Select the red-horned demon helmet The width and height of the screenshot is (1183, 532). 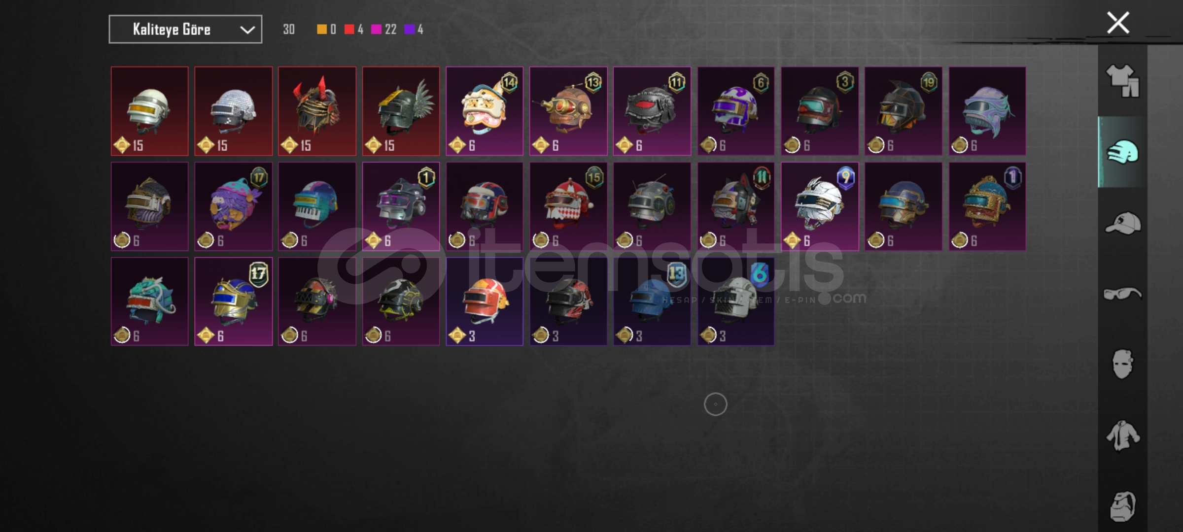(317, 111)
